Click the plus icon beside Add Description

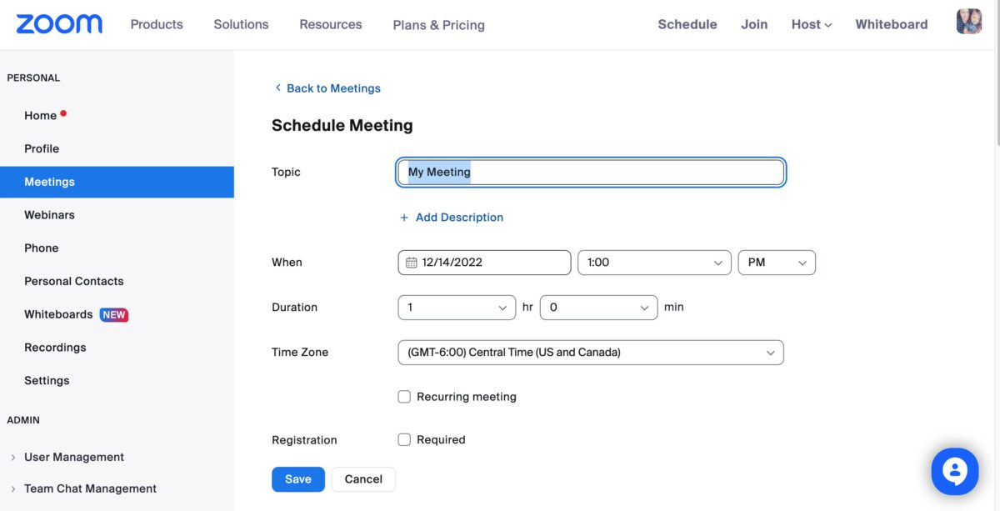(404, 218)
